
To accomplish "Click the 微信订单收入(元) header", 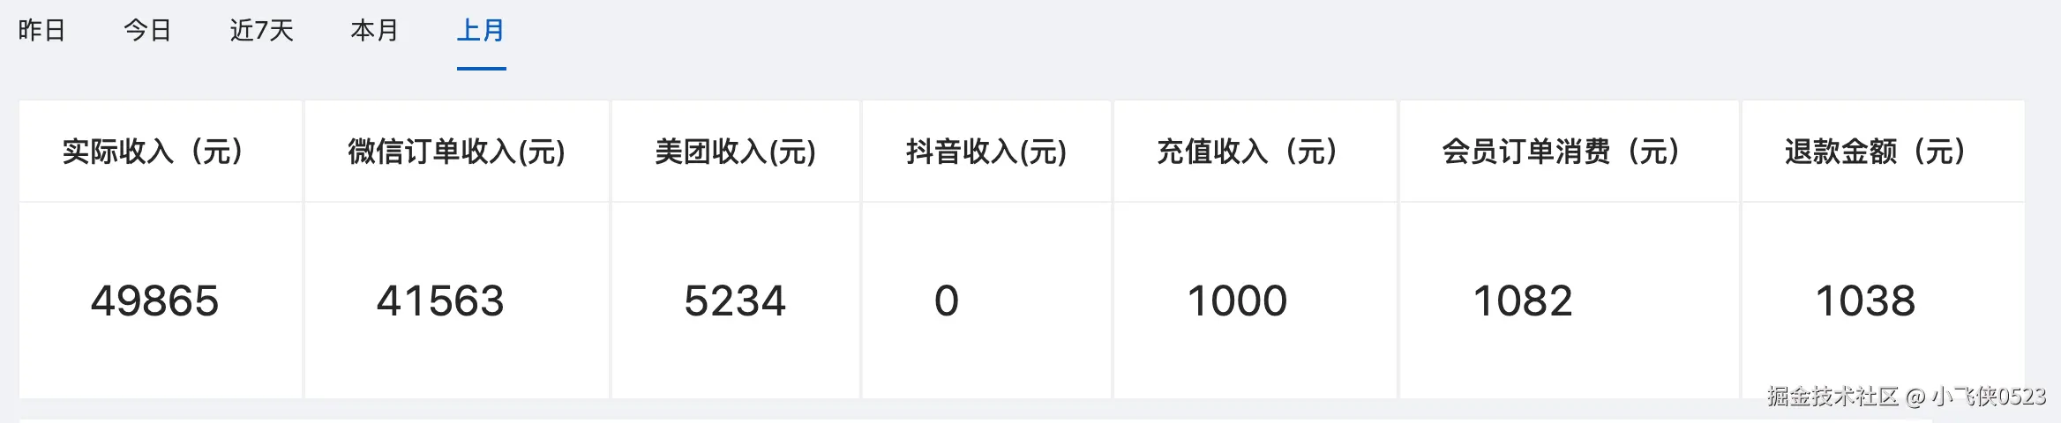I will tap(457, 152).
